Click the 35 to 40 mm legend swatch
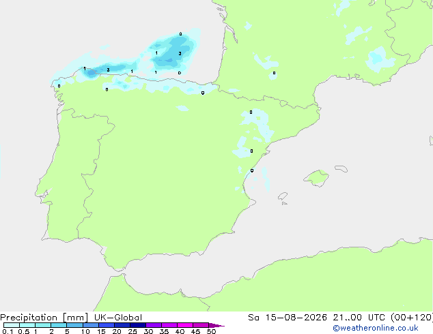Viewport: 433px width, 334px height. (169, 325)
